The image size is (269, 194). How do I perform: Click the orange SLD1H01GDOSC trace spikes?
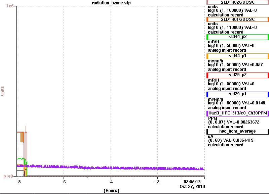(22, 137)
